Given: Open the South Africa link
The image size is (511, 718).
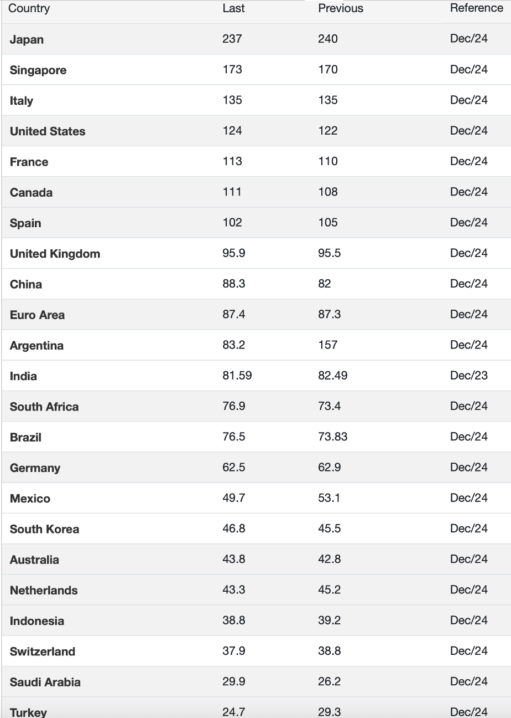Looking at the screenshot, I should [x=44, y=407].
